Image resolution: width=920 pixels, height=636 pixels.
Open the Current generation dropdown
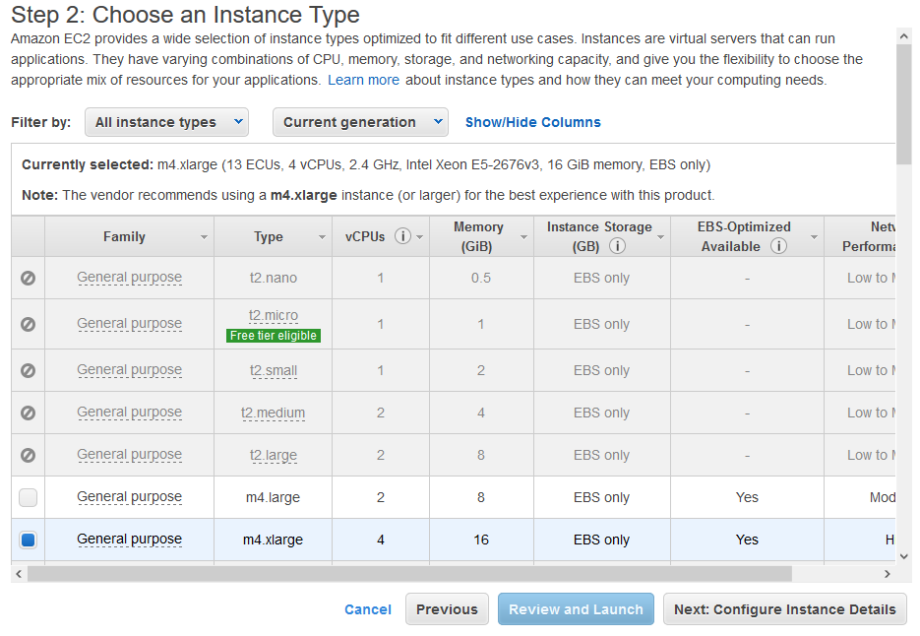tap(360, 122)
